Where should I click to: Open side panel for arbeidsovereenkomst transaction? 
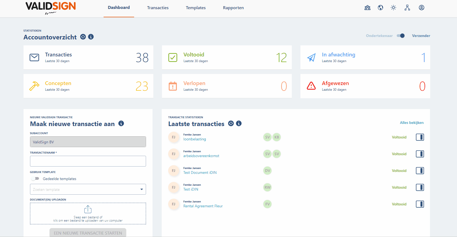click(x=420, y=154)
